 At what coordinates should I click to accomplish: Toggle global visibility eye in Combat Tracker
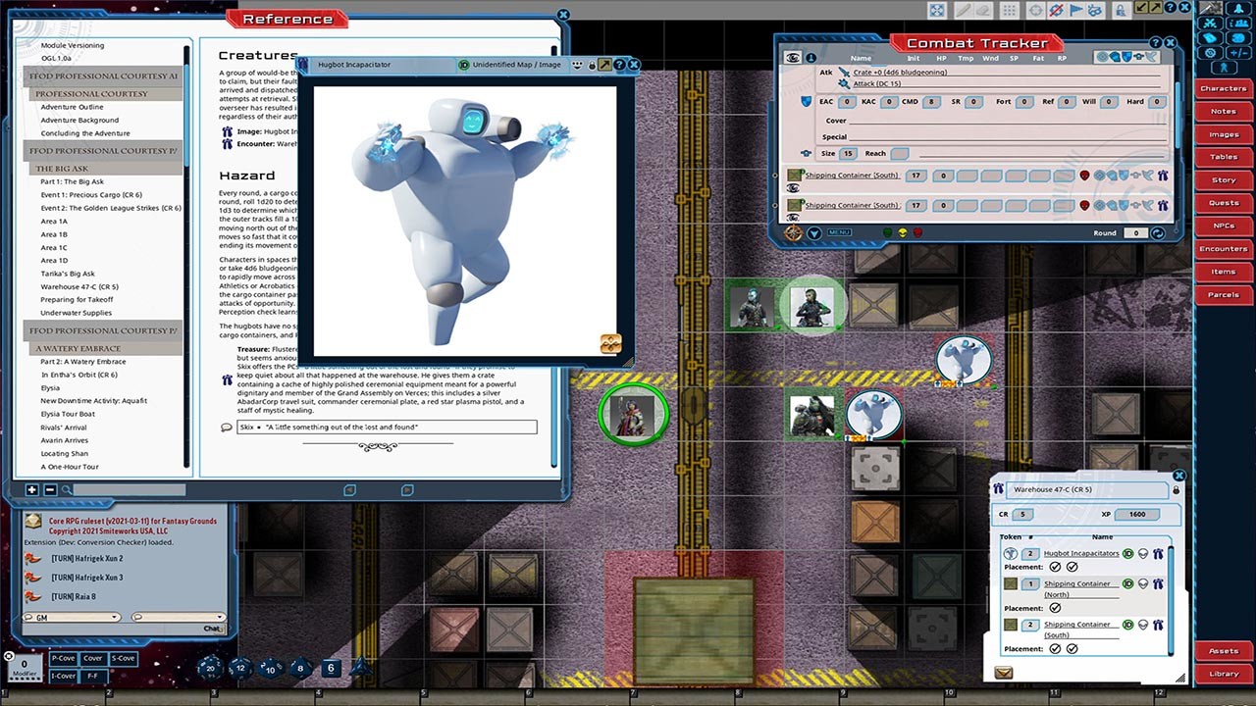pyautogui.click(x=793, y=58)
